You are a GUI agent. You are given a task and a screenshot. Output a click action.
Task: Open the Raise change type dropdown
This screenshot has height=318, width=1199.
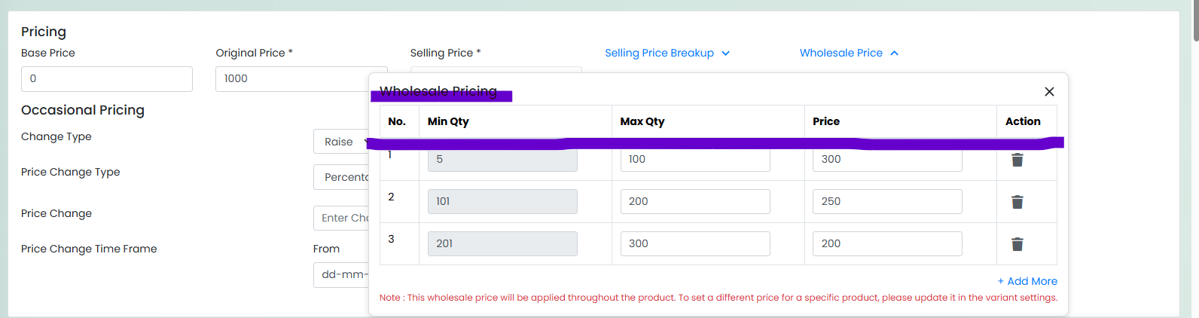coord(341,142)
